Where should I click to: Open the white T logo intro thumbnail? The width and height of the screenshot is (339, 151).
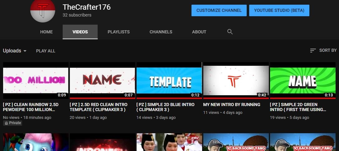coord(236,80)
